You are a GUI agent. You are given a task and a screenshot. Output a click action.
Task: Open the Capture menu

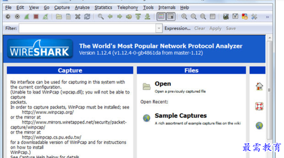pyautogui.click(x=62, y=7)
